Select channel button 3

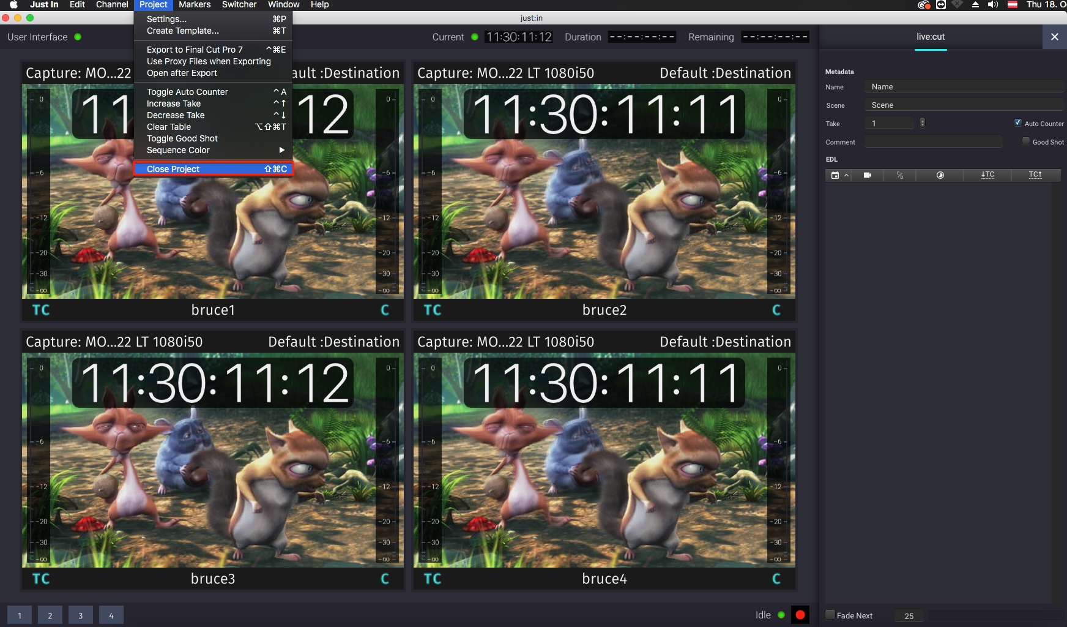(x=81, y=615)
